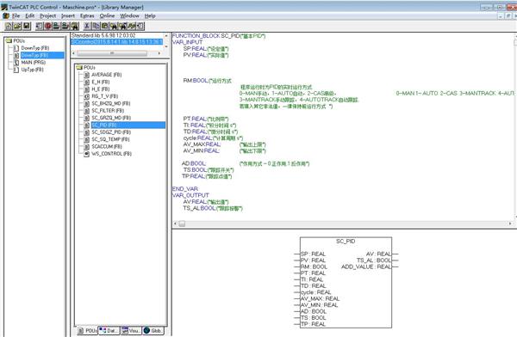Click the library list horizontal scrollbar thumb

point(112,53)
